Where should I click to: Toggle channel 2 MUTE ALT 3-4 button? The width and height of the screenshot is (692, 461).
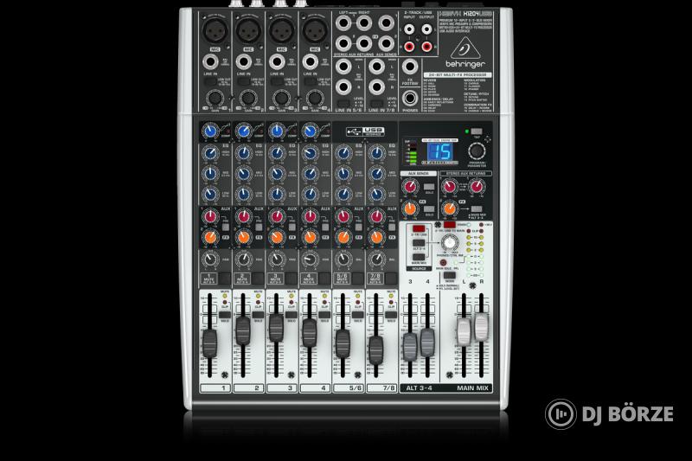pos(258,279)
